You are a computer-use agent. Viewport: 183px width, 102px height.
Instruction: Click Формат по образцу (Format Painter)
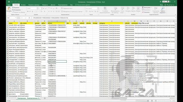[19, 12]
